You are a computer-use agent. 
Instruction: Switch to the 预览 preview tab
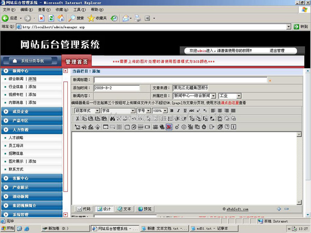[x=144, y=208]
